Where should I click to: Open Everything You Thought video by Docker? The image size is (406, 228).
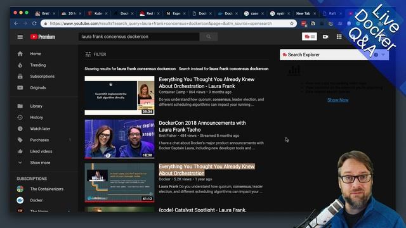tap(207, 170)
